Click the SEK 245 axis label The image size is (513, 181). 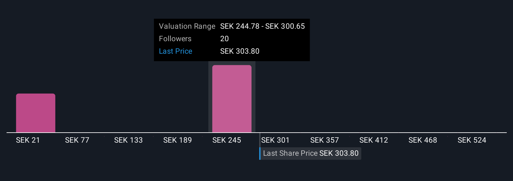coord(226,140)
